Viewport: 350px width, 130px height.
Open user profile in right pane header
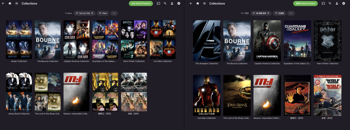click(337, 3)
